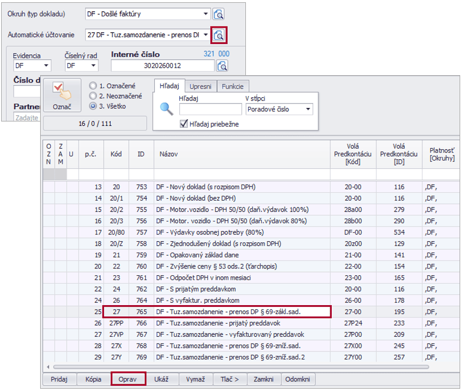The width and height of the screenshot is (463, 391).
Task: Click lookup icon beside Interné číslo field
Action: [x=223, y=66]
